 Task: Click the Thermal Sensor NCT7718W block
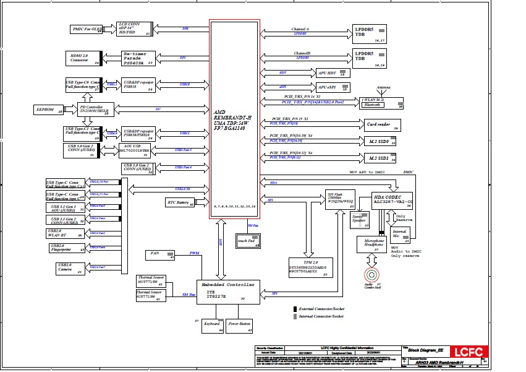click(151, 281)
